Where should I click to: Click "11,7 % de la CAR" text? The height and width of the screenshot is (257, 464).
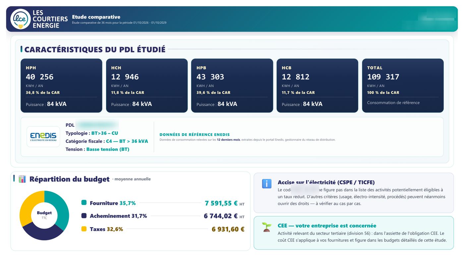[298, 93]
